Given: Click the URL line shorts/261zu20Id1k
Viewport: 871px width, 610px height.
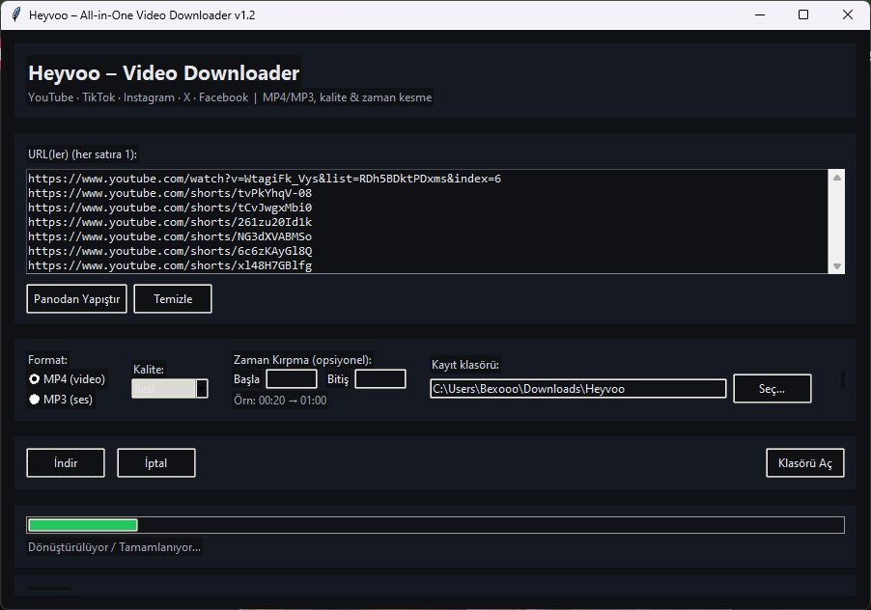Looking at the screenshot, I should (x=170, y=222).
